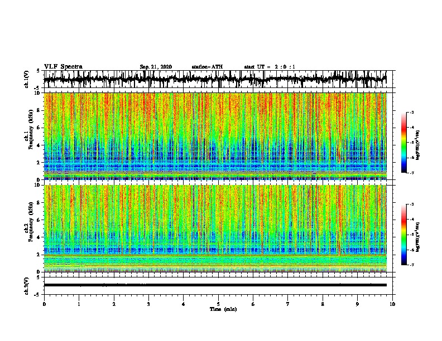Select the ch.2 "Frequency (kHz)" axis label
Image resolution: width=442 pixels, height=341 pixels.
click(x=31, y=222)
